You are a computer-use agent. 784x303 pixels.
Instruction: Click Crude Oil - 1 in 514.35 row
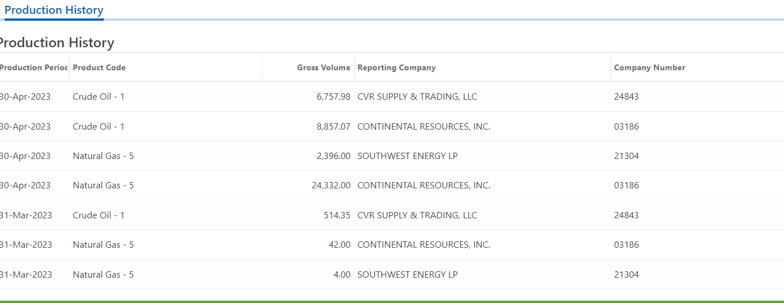(x=99, y=215)
